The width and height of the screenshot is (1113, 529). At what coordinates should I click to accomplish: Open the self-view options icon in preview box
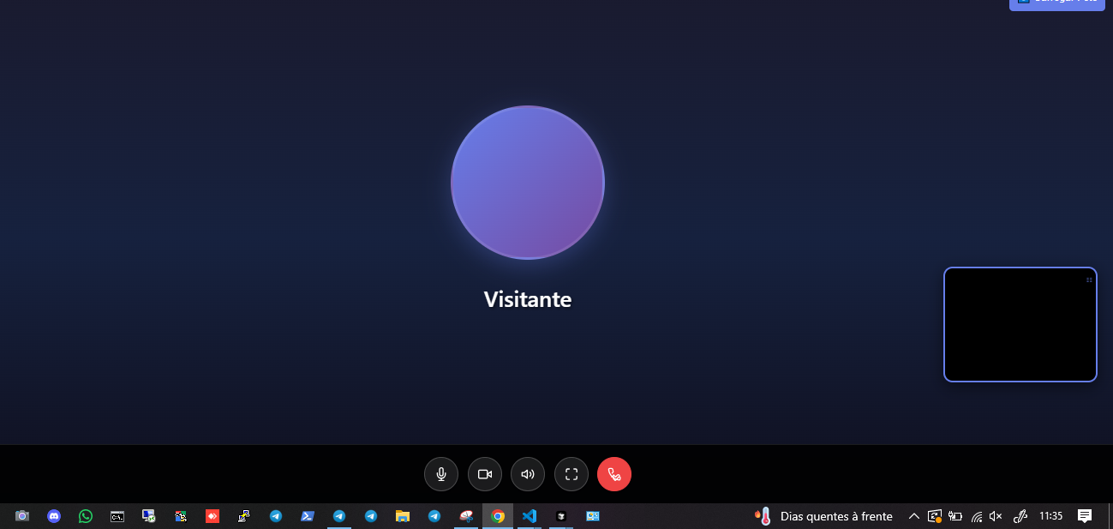(x=1088, y=280)
